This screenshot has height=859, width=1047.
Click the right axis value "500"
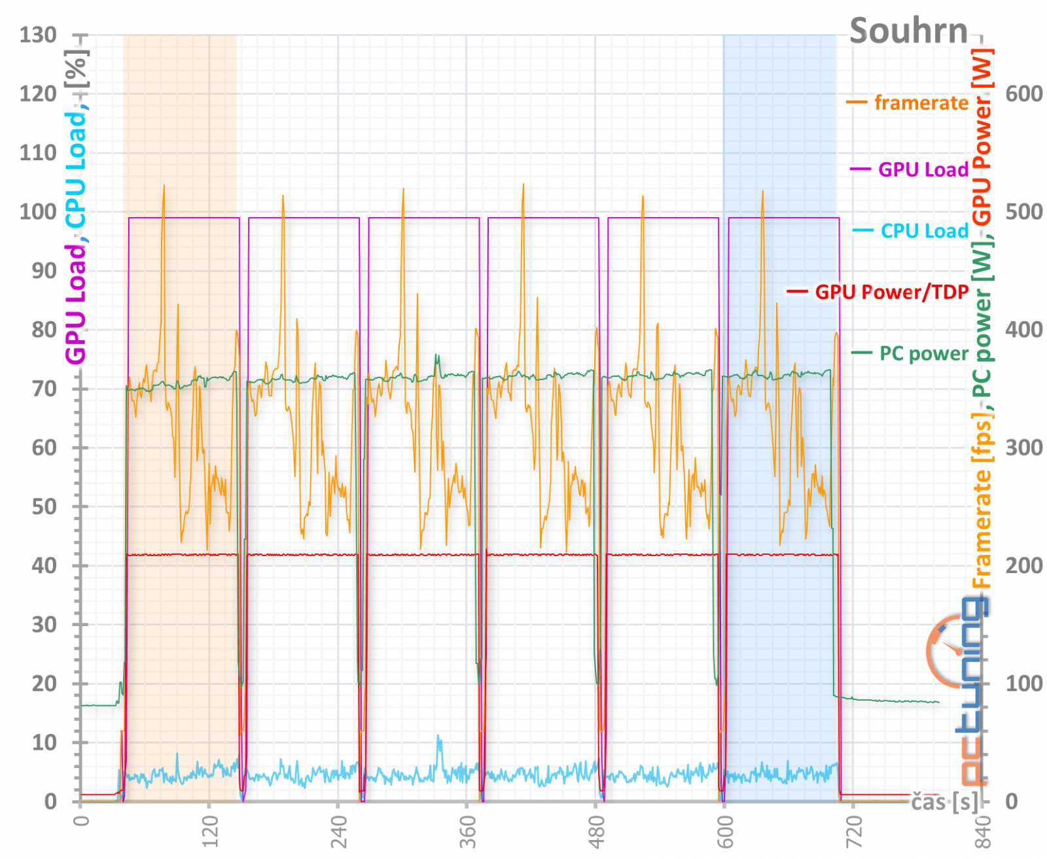click(1024, 211)
